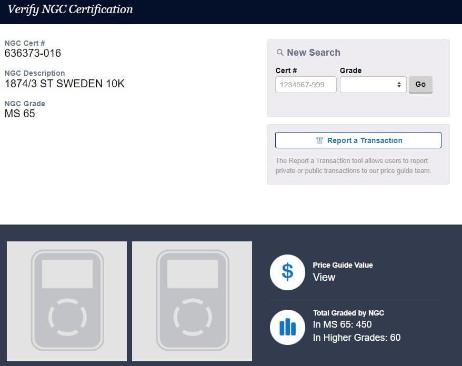The height and width of the screenshot is (366, 462).
Task: Focus the Cert # search input field
Action: (306, 85)
